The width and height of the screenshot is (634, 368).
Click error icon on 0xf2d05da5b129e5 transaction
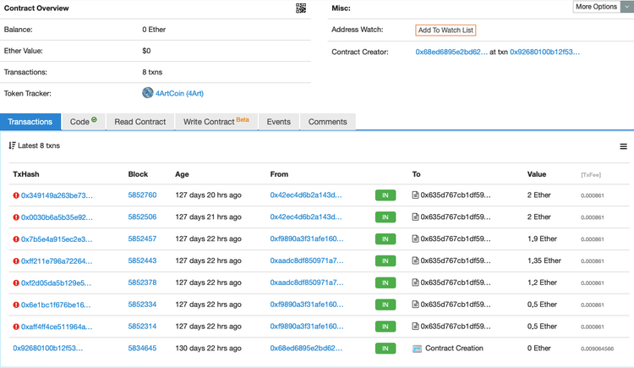[x=16, y=283]
